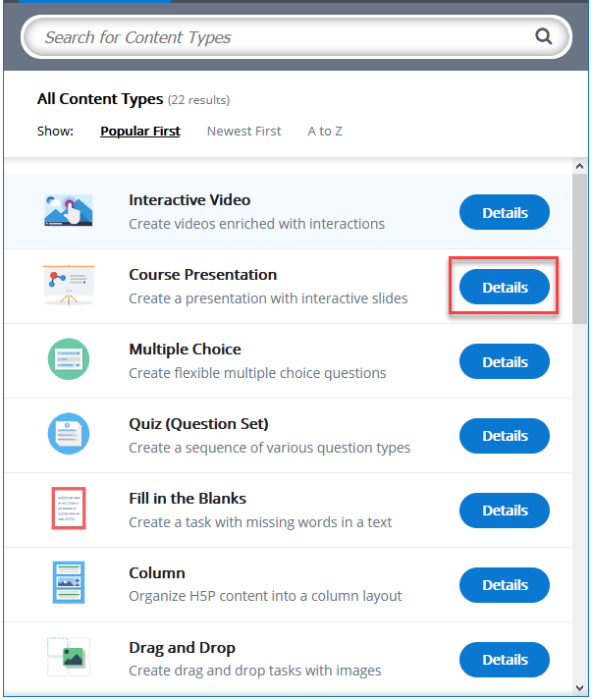Viewport: 592px width, 700px height.
Task: Click the Multiple Choice icon
Action: coord(69,360)
